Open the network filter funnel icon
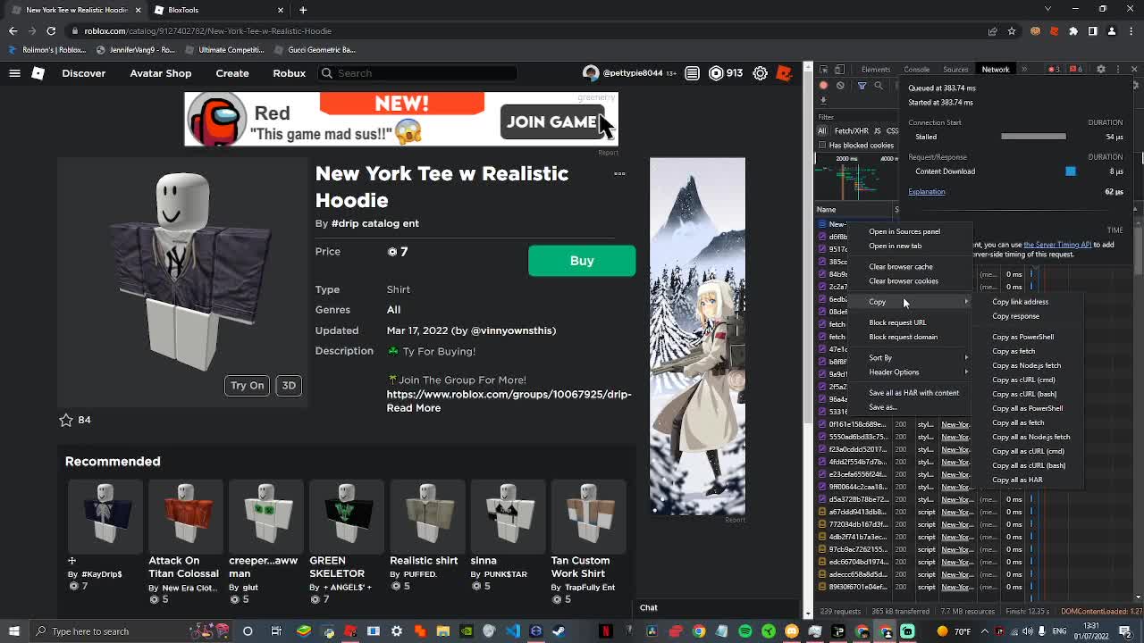The height and width of the screenshot is (643, 1144). (x=862, y=86)
